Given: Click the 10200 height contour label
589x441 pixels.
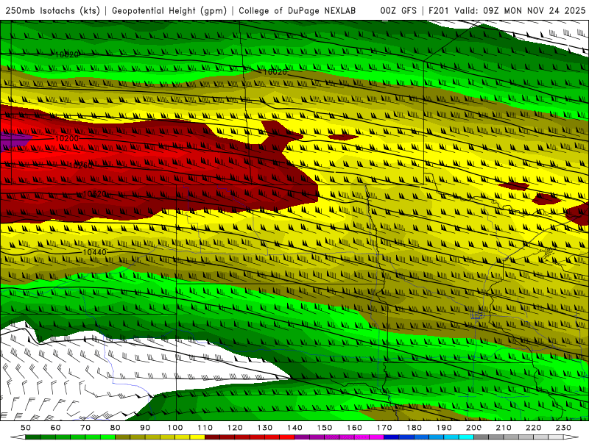Looking at the screenshot, I should tap(67, 138).
